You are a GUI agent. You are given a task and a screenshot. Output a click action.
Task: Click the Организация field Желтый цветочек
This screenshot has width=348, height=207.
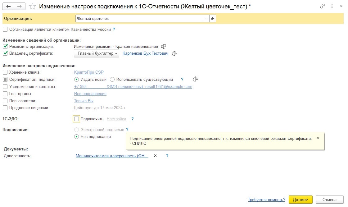click(139, 18)
